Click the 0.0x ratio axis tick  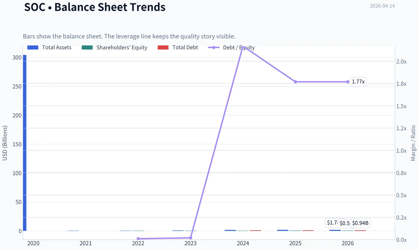402,240
